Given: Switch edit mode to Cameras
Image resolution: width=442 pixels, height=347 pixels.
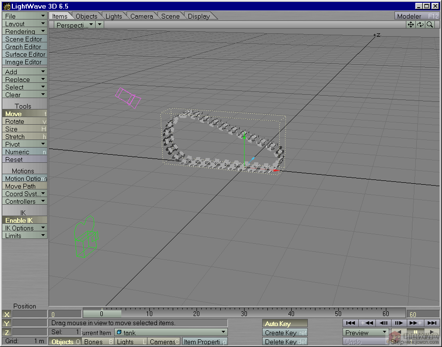Looking at the screenshot, I should pyautogui.click(x=164, y=342).
